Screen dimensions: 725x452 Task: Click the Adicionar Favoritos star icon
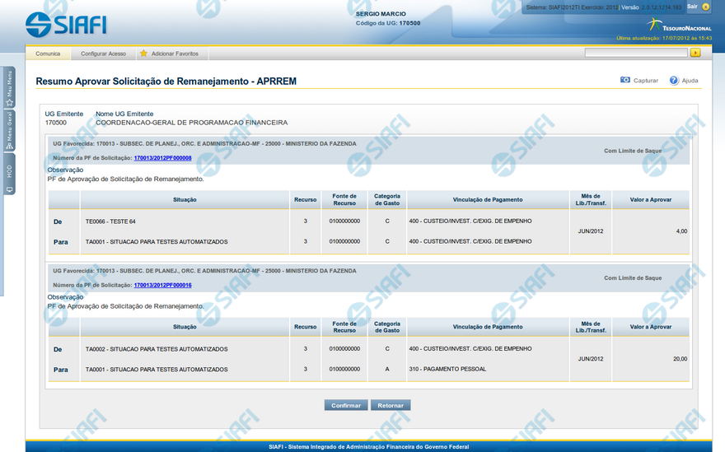coord(143,54)
